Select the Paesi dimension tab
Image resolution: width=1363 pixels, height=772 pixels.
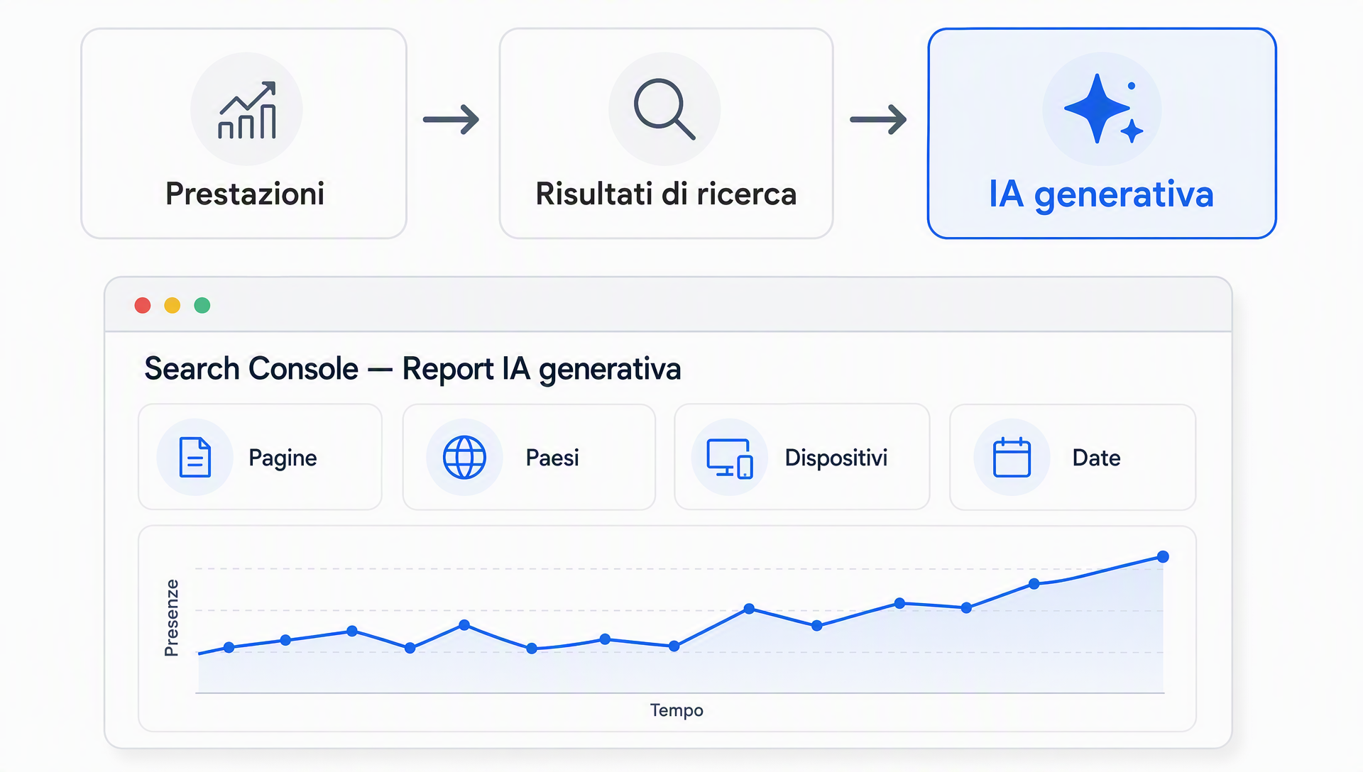[529, 457]
